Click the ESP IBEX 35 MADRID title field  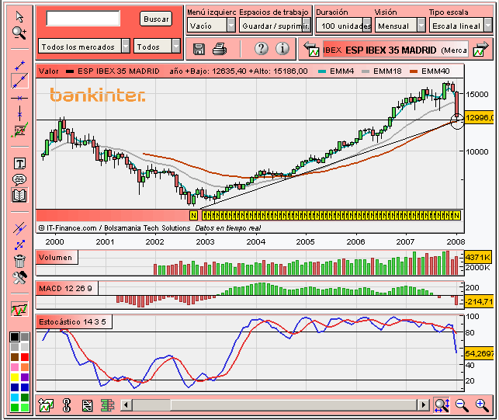pos(396,50)
